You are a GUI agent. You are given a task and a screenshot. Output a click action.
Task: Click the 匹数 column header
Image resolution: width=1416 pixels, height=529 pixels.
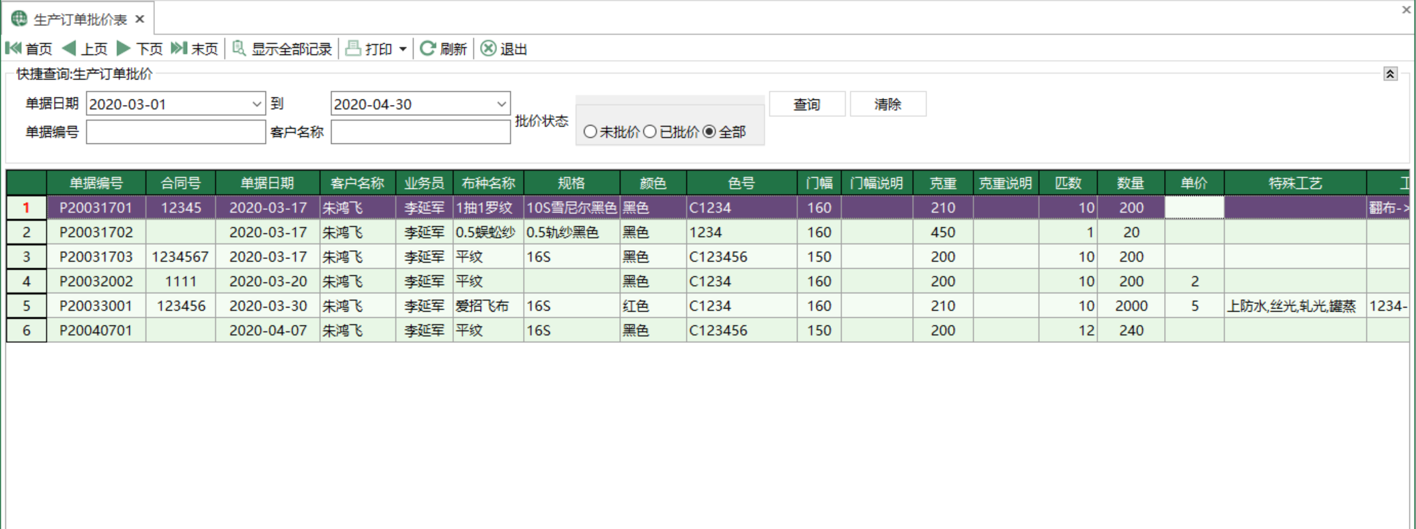(1068, 183)
